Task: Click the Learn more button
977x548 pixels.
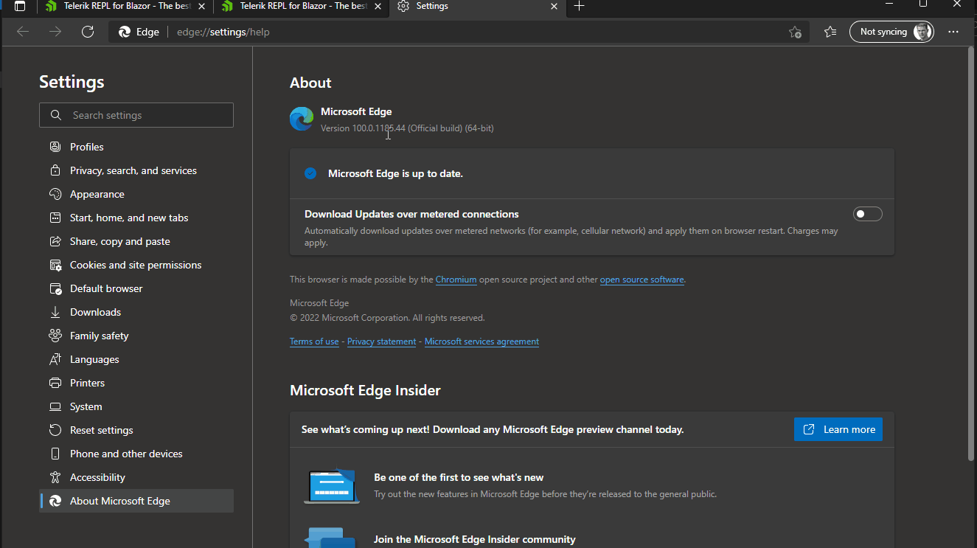Action: (x=838, y=429)
